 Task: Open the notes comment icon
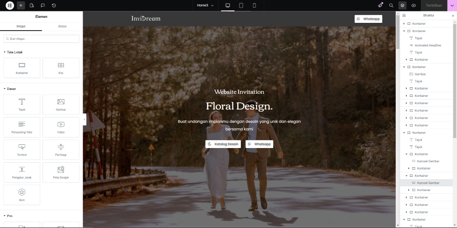pos(43,5)
